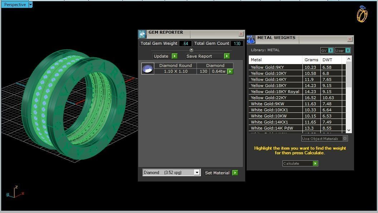Select White Gold:14K PdW row
378x213 pixels.
click(x=297, y=128)
